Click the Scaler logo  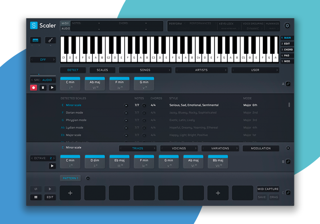point(43,26)
